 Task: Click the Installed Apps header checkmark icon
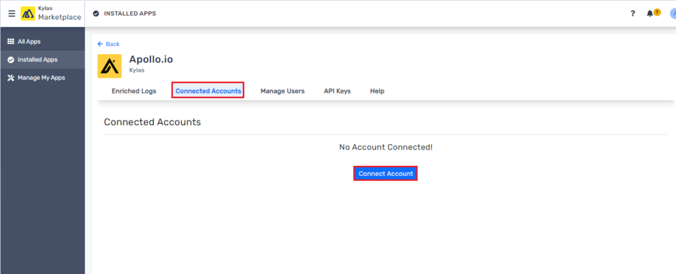pyautogui.click(x=96, y=14)
